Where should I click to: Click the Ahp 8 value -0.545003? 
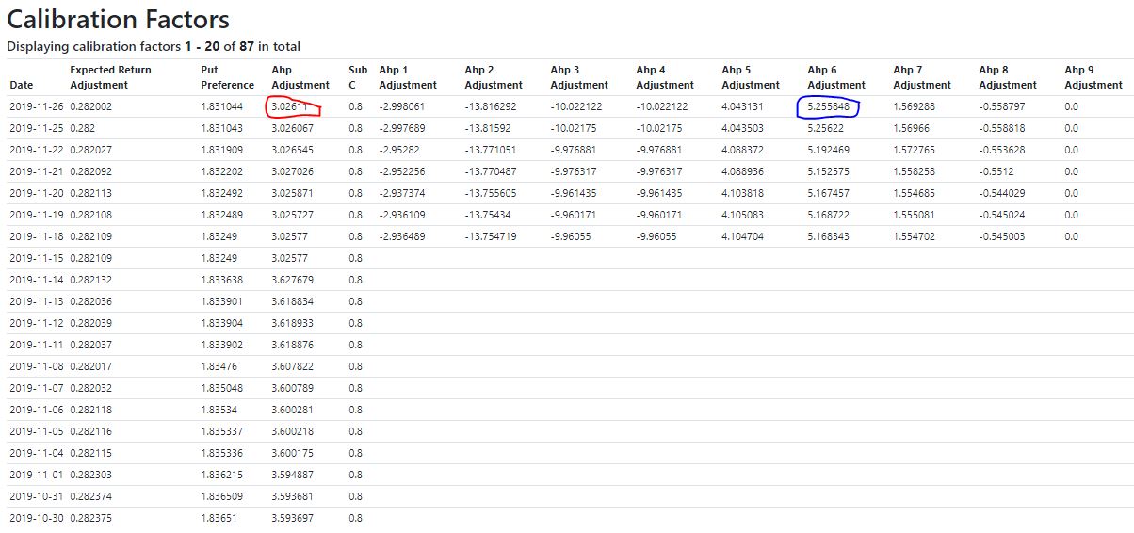(x=1001, y=236)
